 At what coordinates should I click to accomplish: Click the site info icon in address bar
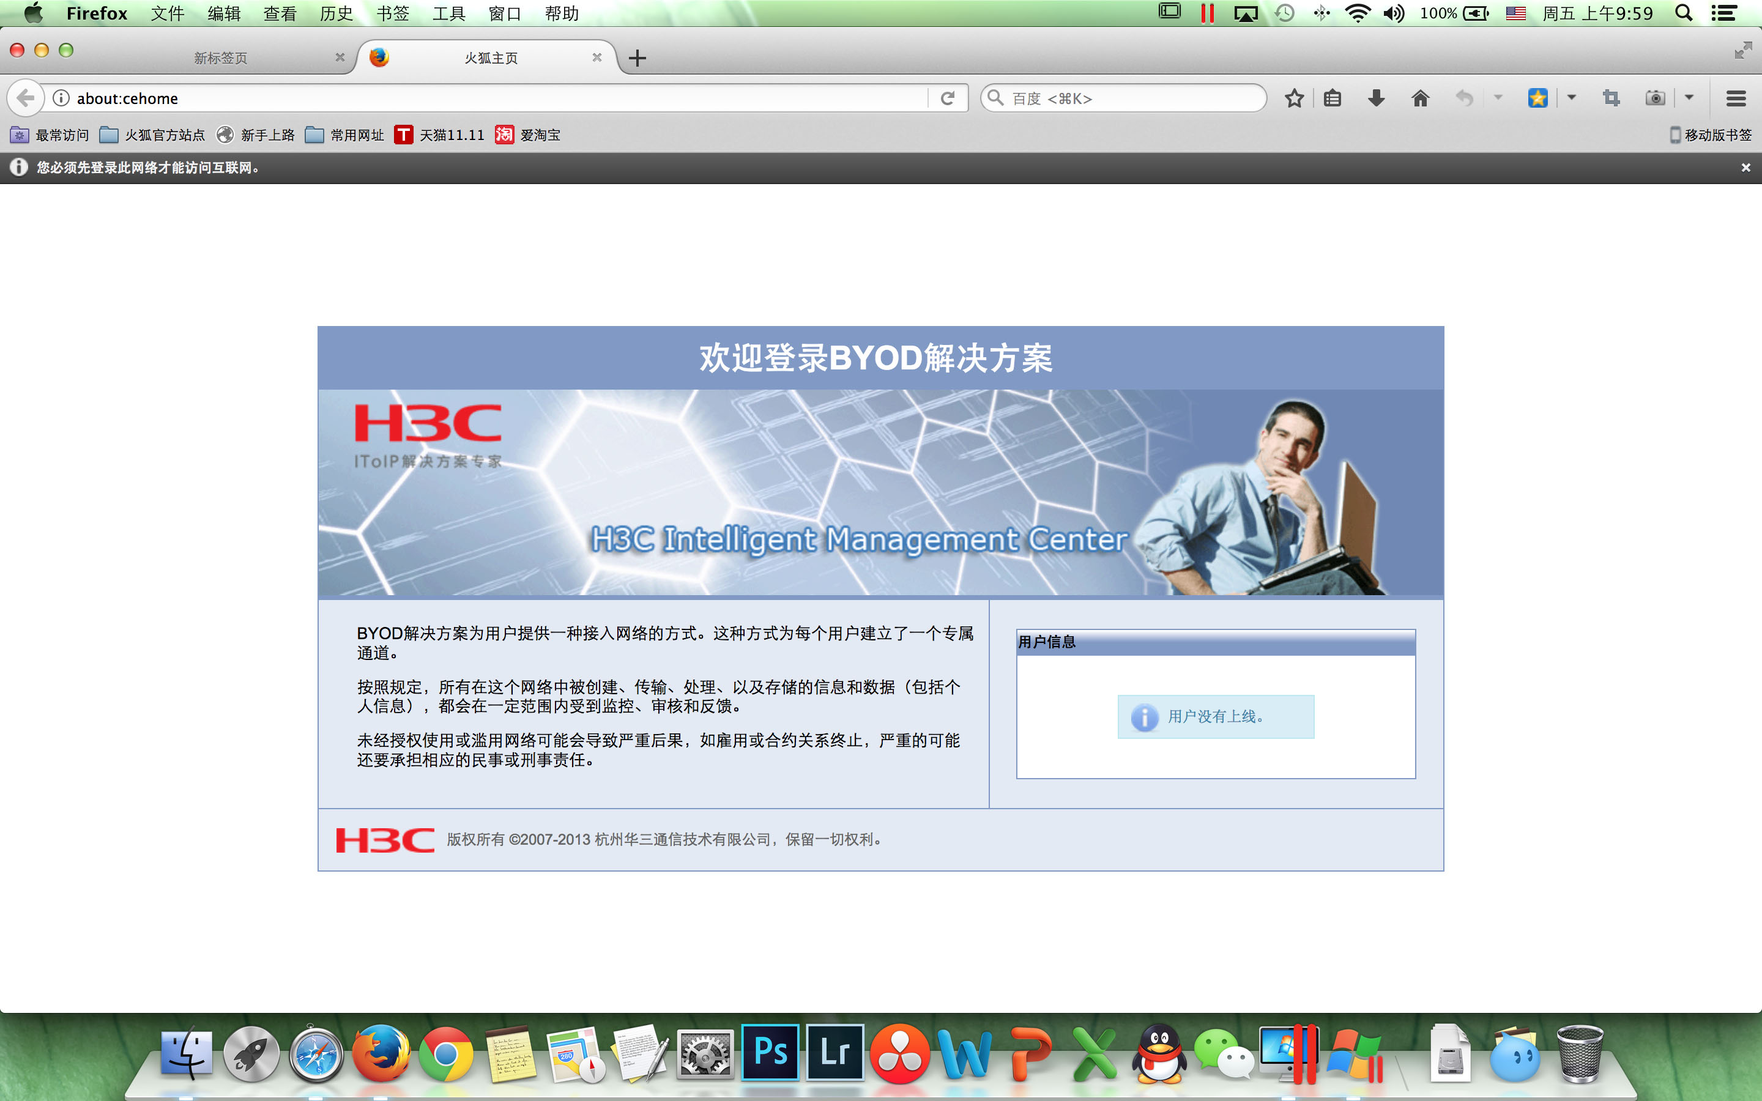pos(61,98)
